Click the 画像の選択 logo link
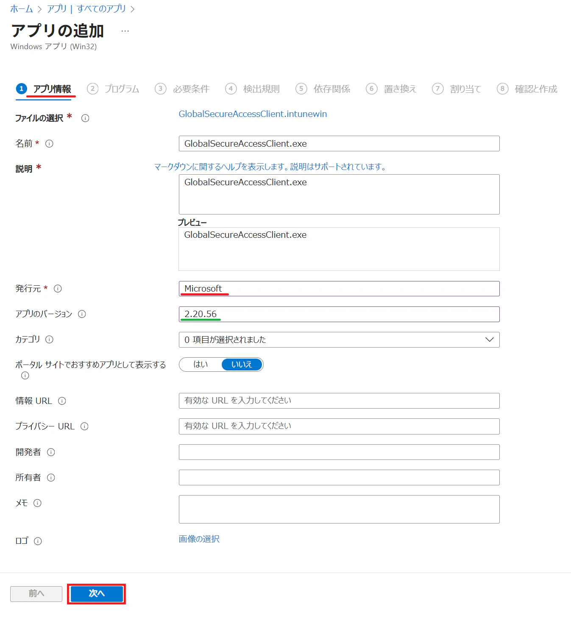The height and width of the screenshot is (618, 571). 199,539
